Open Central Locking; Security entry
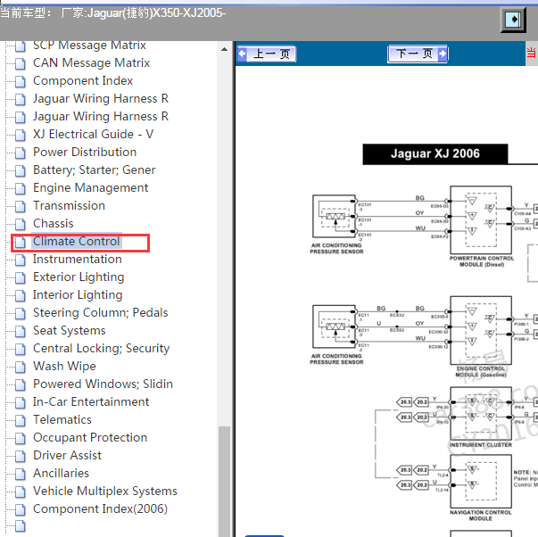 point(101,348)
